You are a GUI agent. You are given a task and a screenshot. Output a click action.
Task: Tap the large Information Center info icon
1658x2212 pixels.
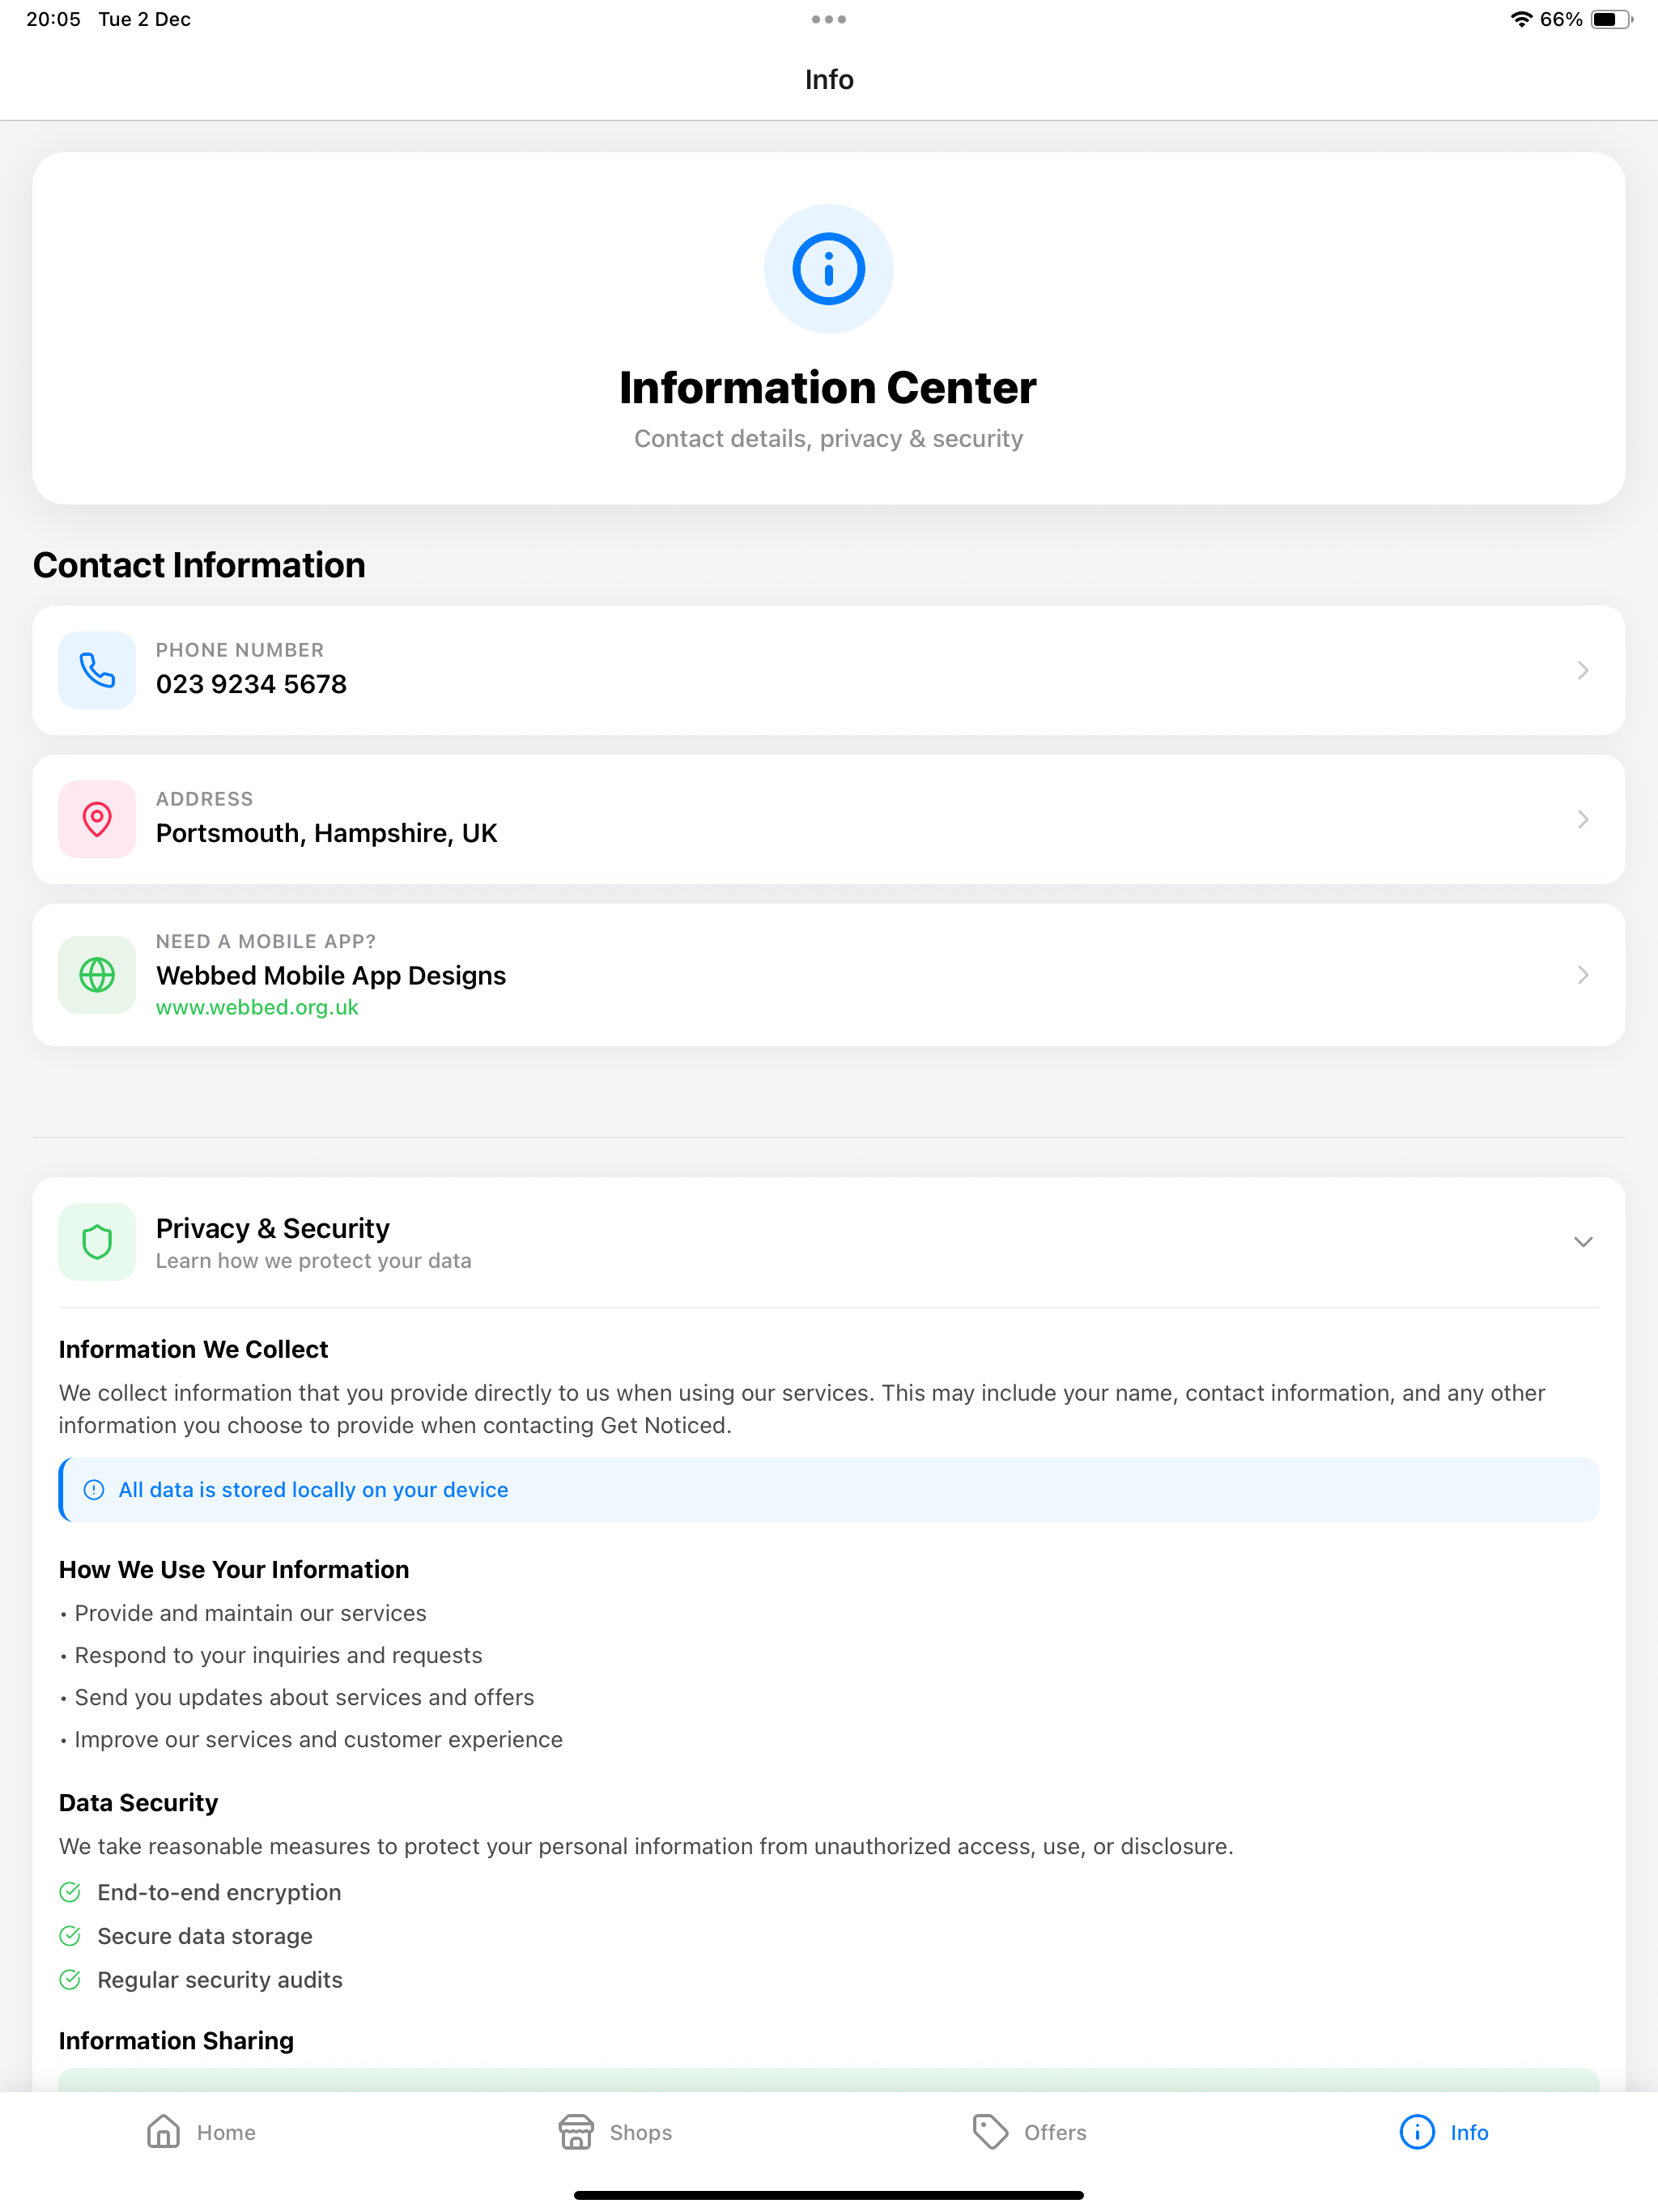pos(828,268)
